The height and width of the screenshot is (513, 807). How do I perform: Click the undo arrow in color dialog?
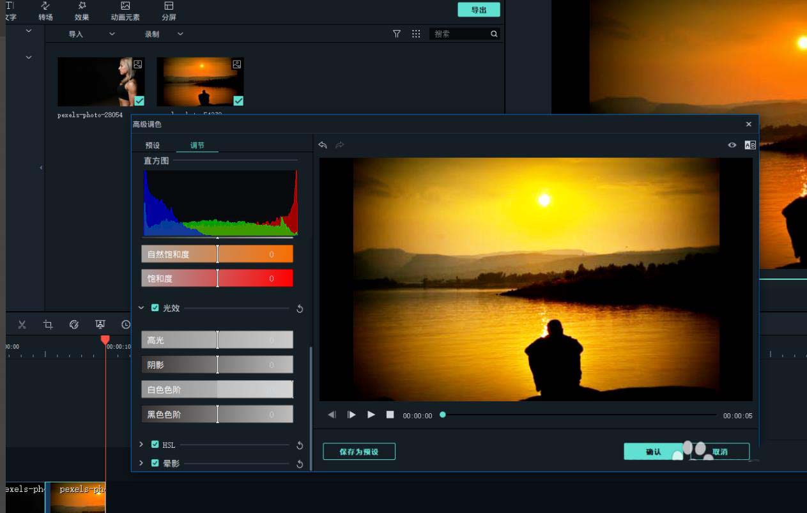(x=323, y=145)
